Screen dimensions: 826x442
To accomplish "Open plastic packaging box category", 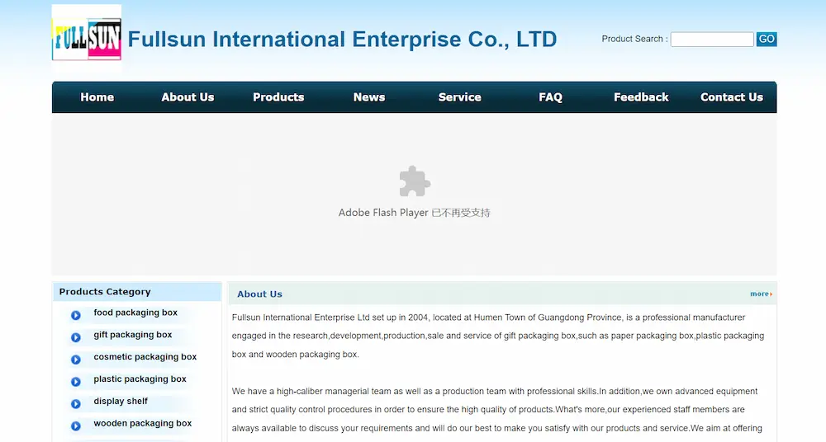I will [140, 379].
